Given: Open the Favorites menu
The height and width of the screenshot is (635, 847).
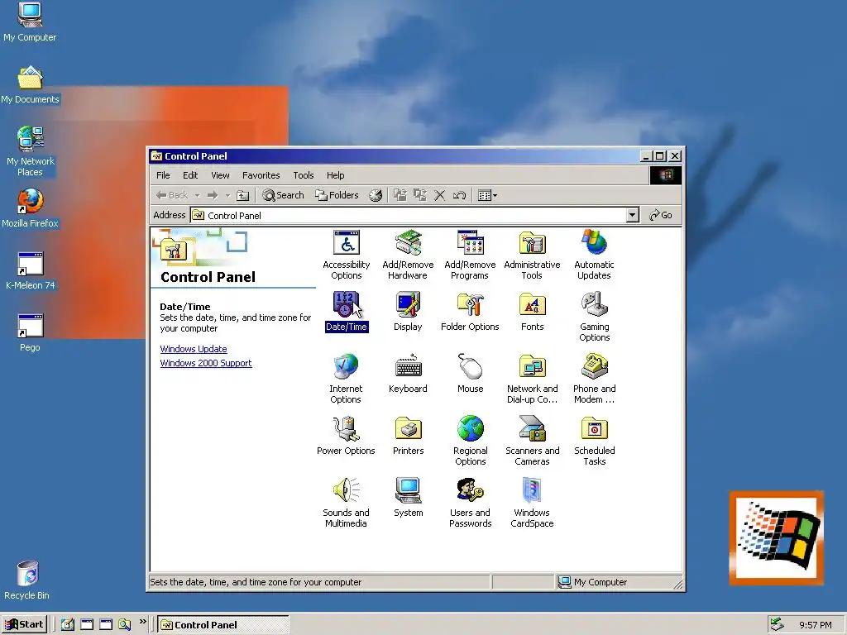Looking at the screenshot, I should pyautogui.click(x=261, y=175).
